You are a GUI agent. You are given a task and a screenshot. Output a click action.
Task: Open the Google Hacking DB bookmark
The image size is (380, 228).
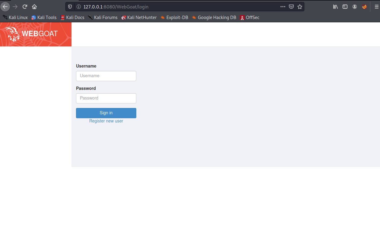[x=214, y=17]
